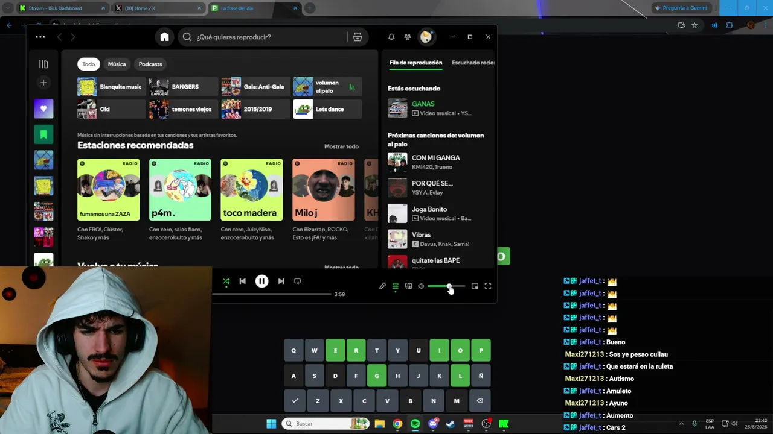
Task: Switch to Escuchado recientemente tab
Action: (x=473, y=63)
